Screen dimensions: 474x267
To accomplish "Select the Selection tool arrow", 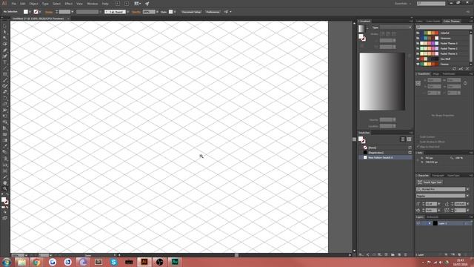I will tap(4, 26).
